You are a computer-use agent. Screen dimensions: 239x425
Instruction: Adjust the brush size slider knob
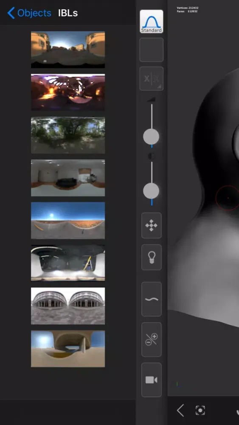151,137
